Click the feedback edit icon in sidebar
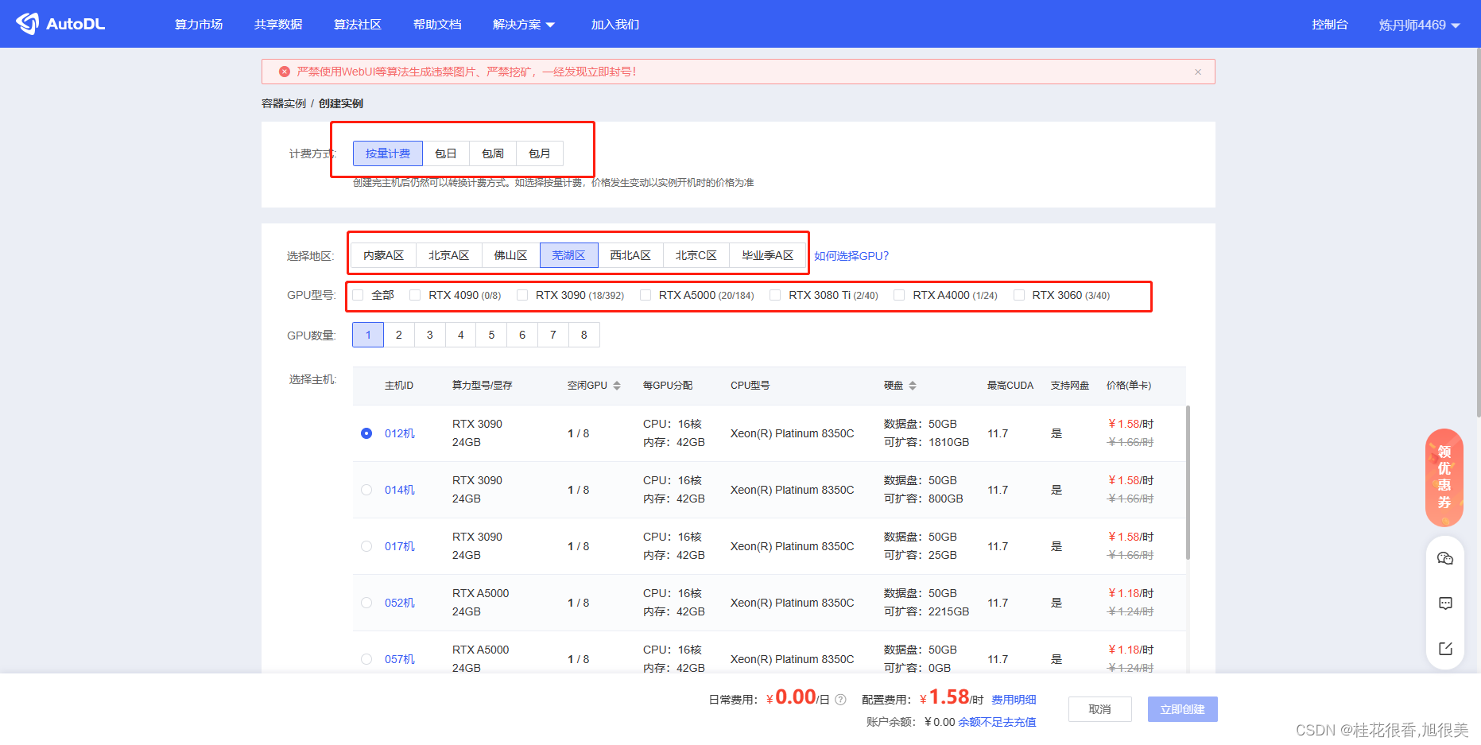The height and width of the screenshot is (745, 1481). (1445, 649)
